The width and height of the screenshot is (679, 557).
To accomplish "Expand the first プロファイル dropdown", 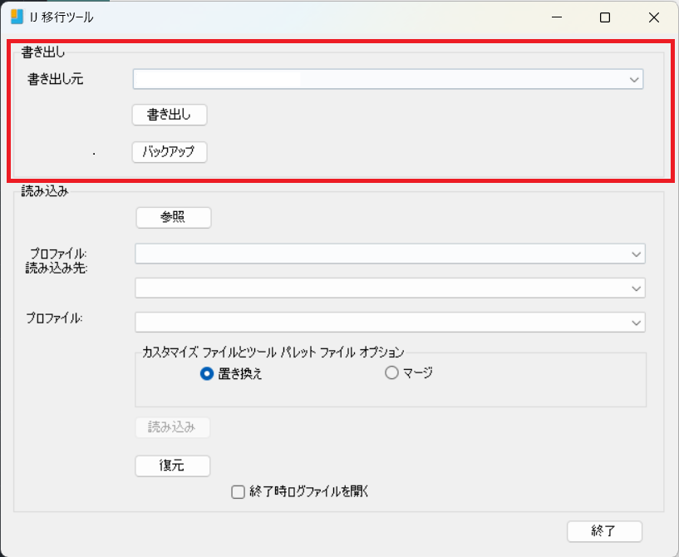I will coord(637,254).
